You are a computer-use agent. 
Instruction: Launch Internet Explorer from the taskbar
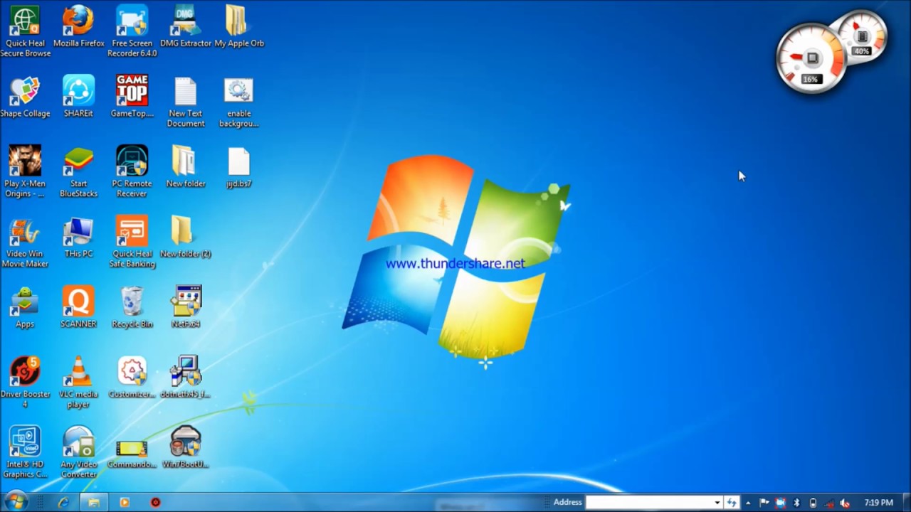63,502
